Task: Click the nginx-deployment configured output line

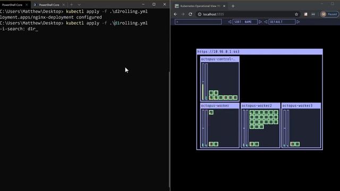Action: [x=51, y=18]
